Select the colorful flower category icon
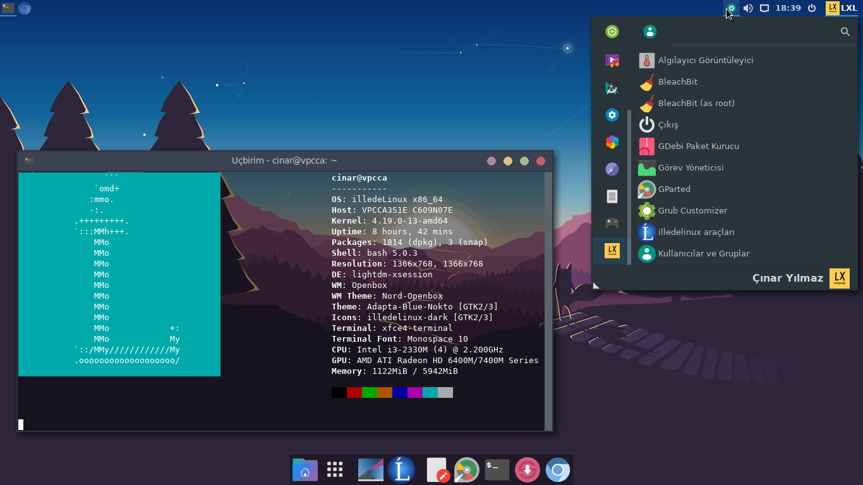Screen dimensions: 863x485 click(x=612, y=142)
